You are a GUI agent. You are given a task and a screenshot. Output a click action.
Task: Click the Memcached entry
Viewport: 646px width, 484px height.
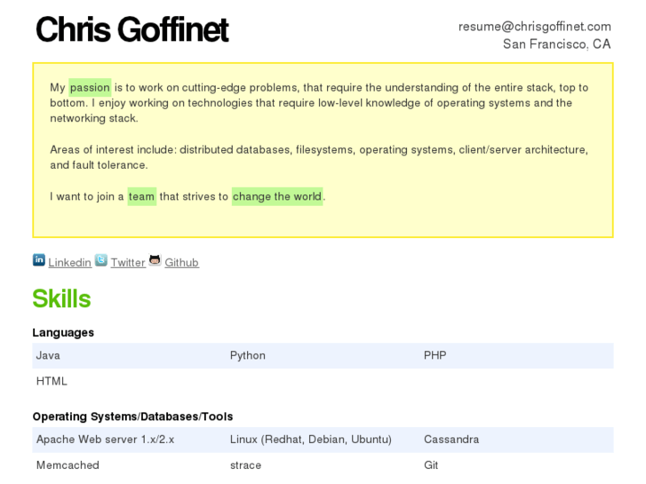[x=68, y=465]
